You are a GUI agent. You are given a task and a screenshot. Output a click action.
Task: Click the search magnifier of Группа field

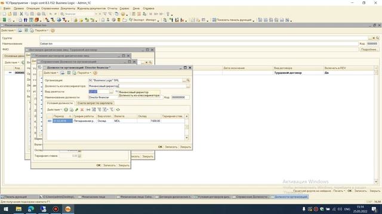pos(377,38)
